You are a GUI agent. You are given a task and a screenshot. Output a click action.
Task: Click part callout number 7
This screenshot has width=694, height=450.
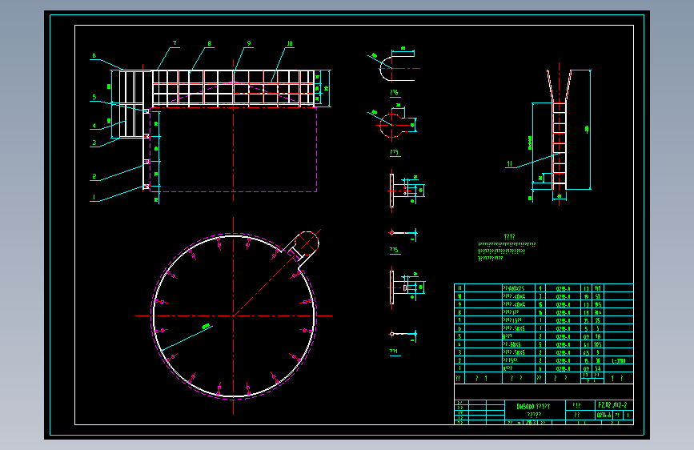click(175, 43)
